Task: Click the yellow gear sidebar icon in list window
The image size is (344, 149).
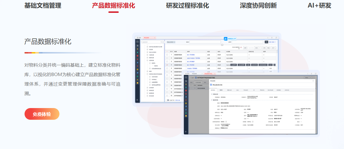Action: [x=138, y=69]
